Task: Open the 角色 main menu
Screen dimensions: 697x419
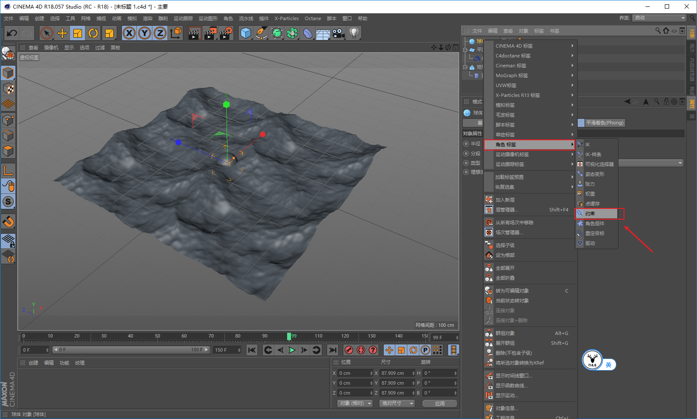Action: [228, 18]
